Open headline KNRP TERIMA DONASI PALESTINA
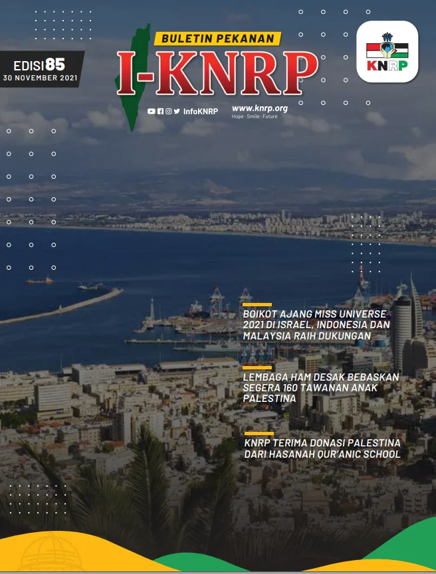The width and height of the screenshot is (436, 574). (x=322, y=448)
